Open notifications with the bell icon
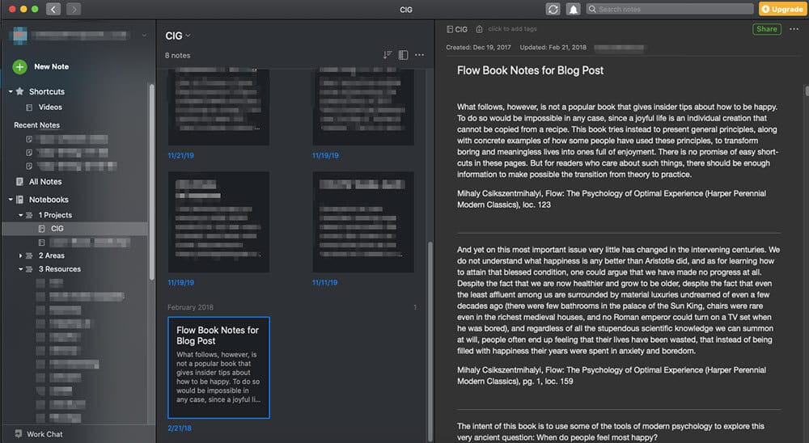Viewport: 809px width, 443px height. (574, 9)
